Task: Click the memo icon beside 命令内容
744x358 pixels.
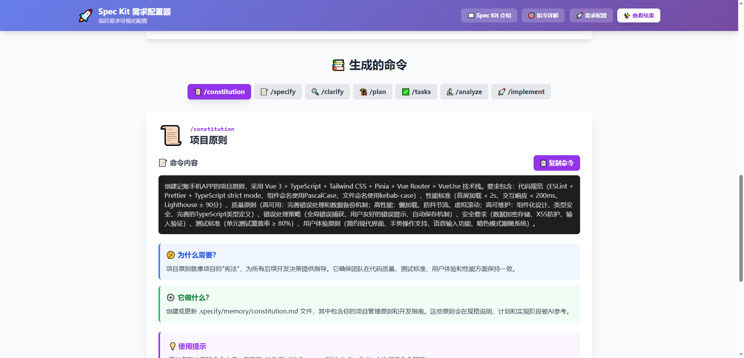Action: pyautogui.click(x=163, y=163)
